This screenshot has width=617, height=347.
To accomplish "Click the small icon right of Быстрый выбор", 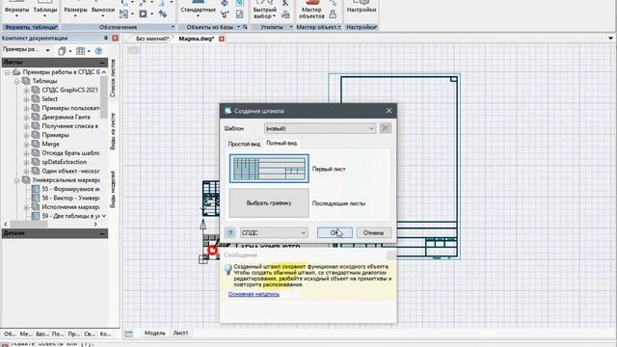I will pos(285,15).
